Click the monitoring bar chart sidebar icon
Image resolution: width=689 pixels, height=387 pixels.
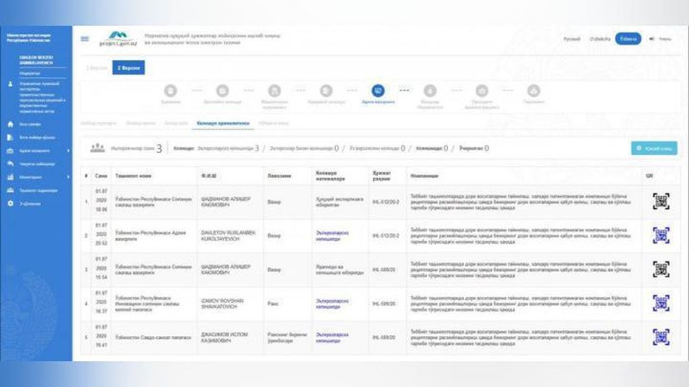(x=10, y=177)
